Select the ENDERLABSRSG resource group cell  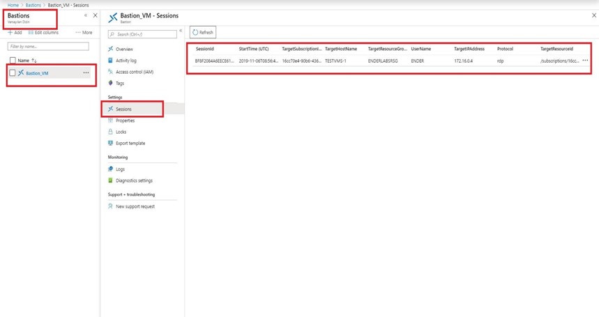(x=382, y=61)
